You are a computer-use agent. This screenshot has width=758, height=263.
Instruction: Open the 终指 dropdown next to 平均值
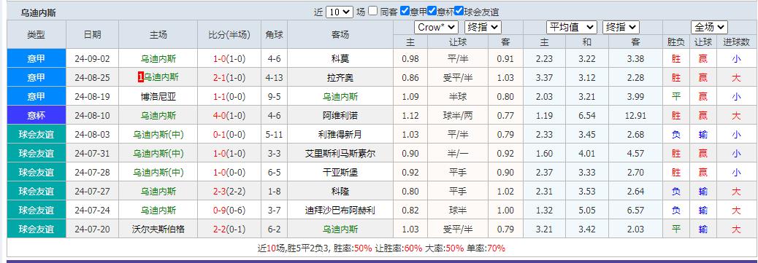(x=621, y=27)
